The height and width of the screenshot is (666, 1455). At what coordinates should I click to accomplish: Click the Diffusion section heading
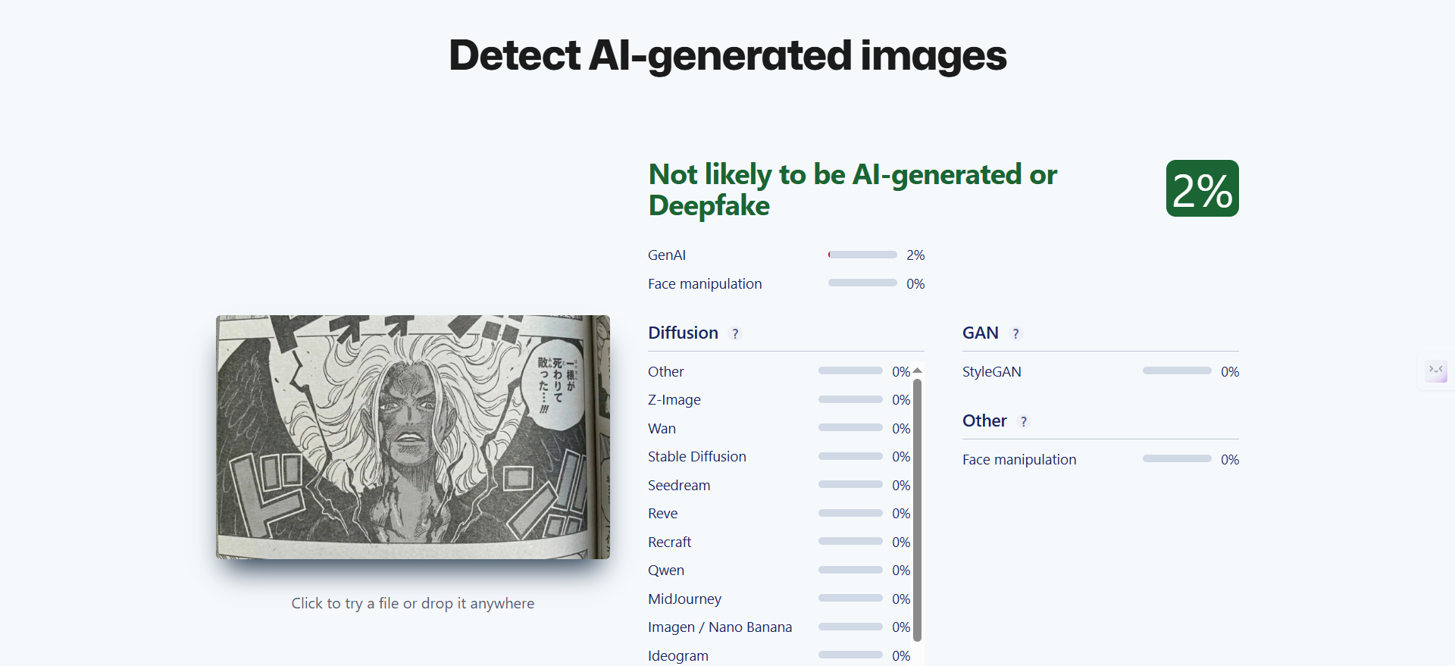tap(683, 333)
